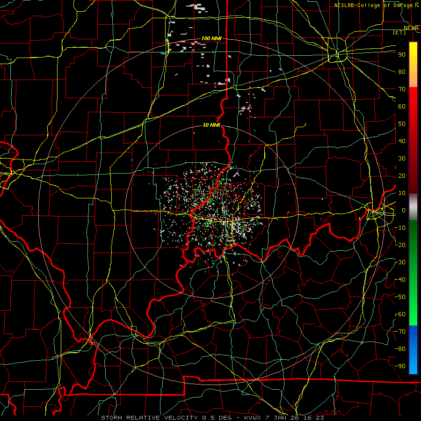Click the "-40" scale value
Image resolution: width=421 pixels, height=421 pixels.
point(400,280)
